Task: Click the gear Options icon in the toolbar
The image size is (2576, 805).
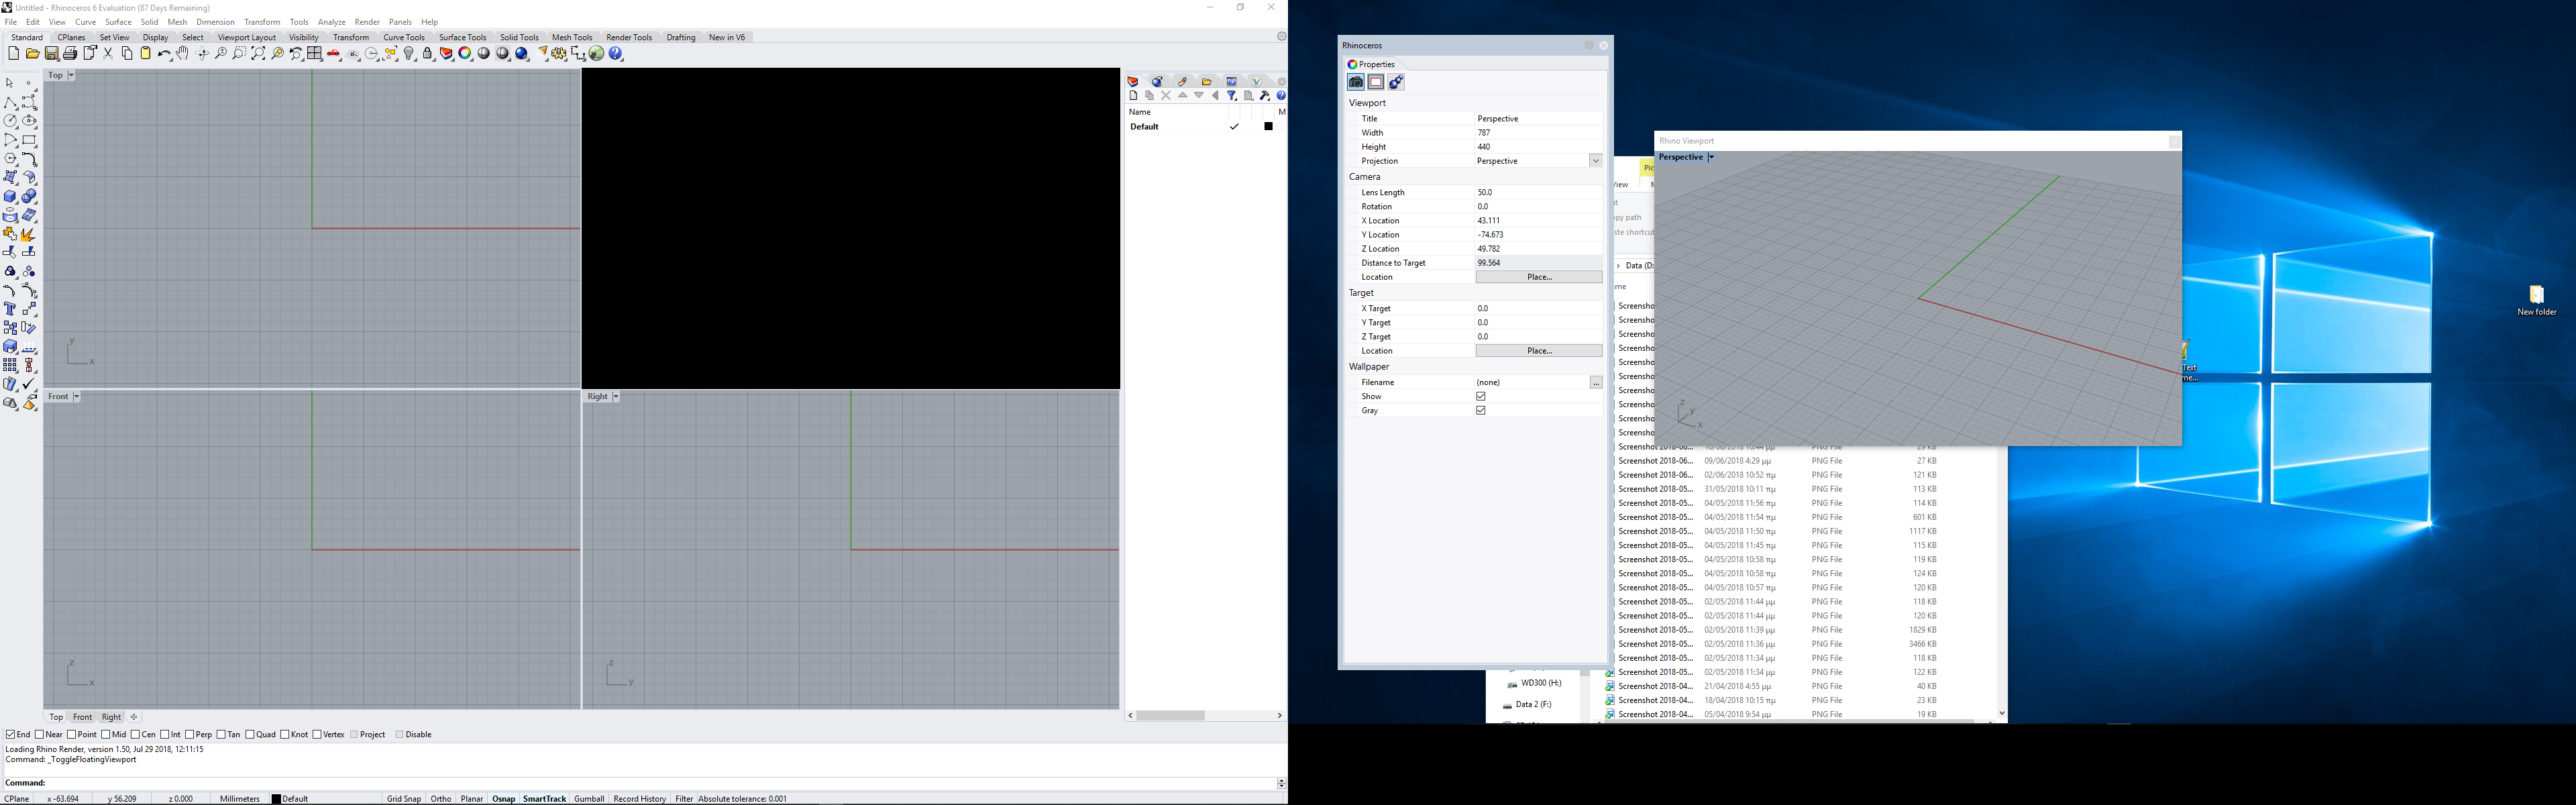Action: pos(558,53)
